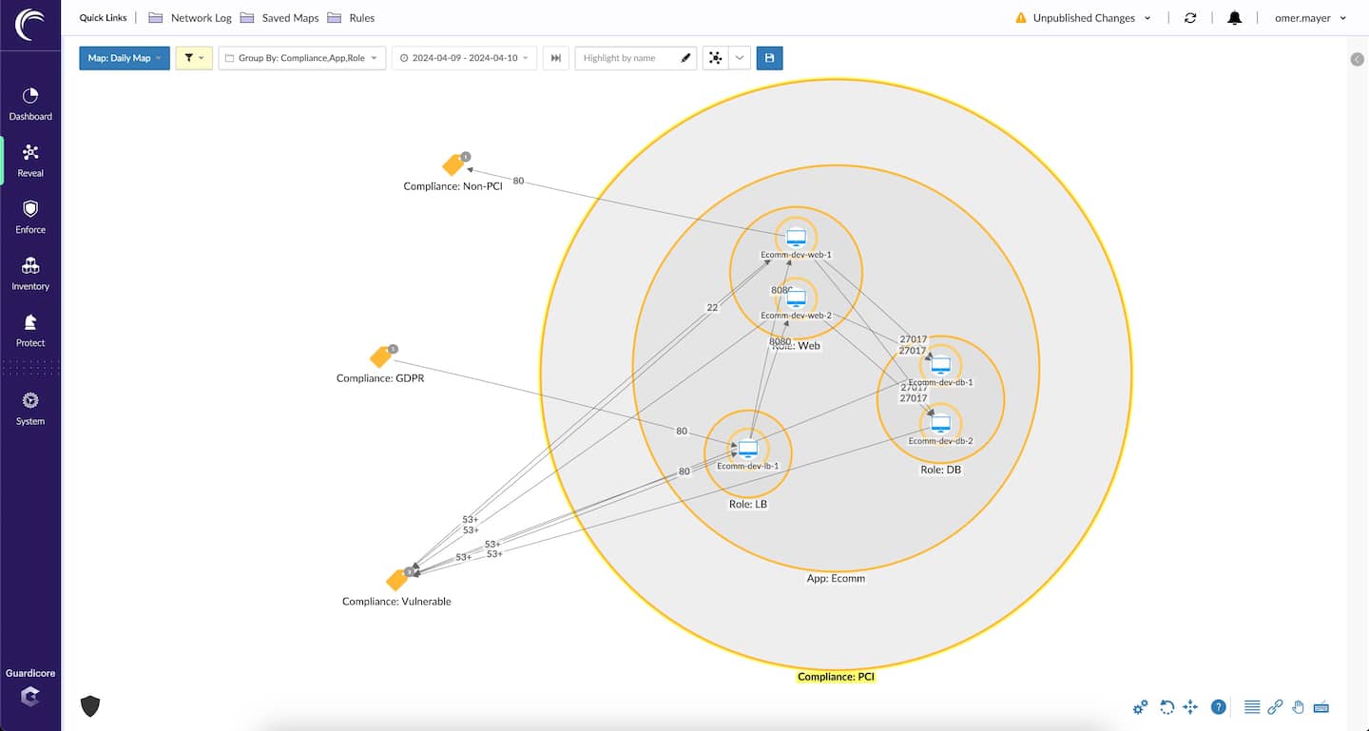Toggle the keyboard shortcuts icon
Image resolution: width=1369 pixels, height=731 pixels.
[1321, 707]
